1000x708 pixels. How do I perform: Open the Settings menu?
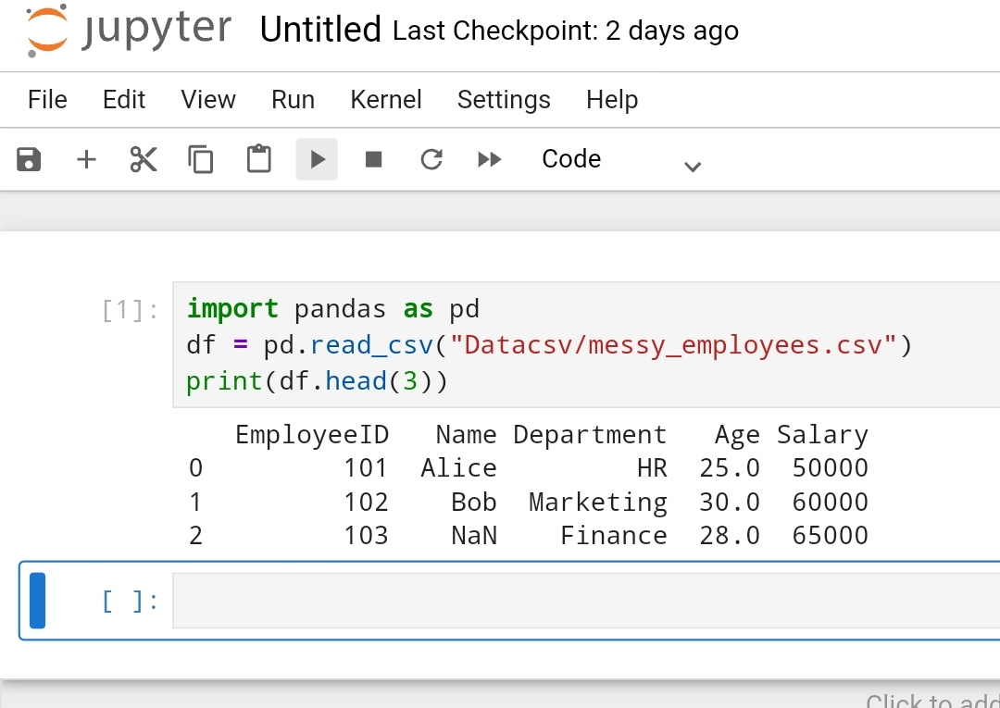pos(504,100)
